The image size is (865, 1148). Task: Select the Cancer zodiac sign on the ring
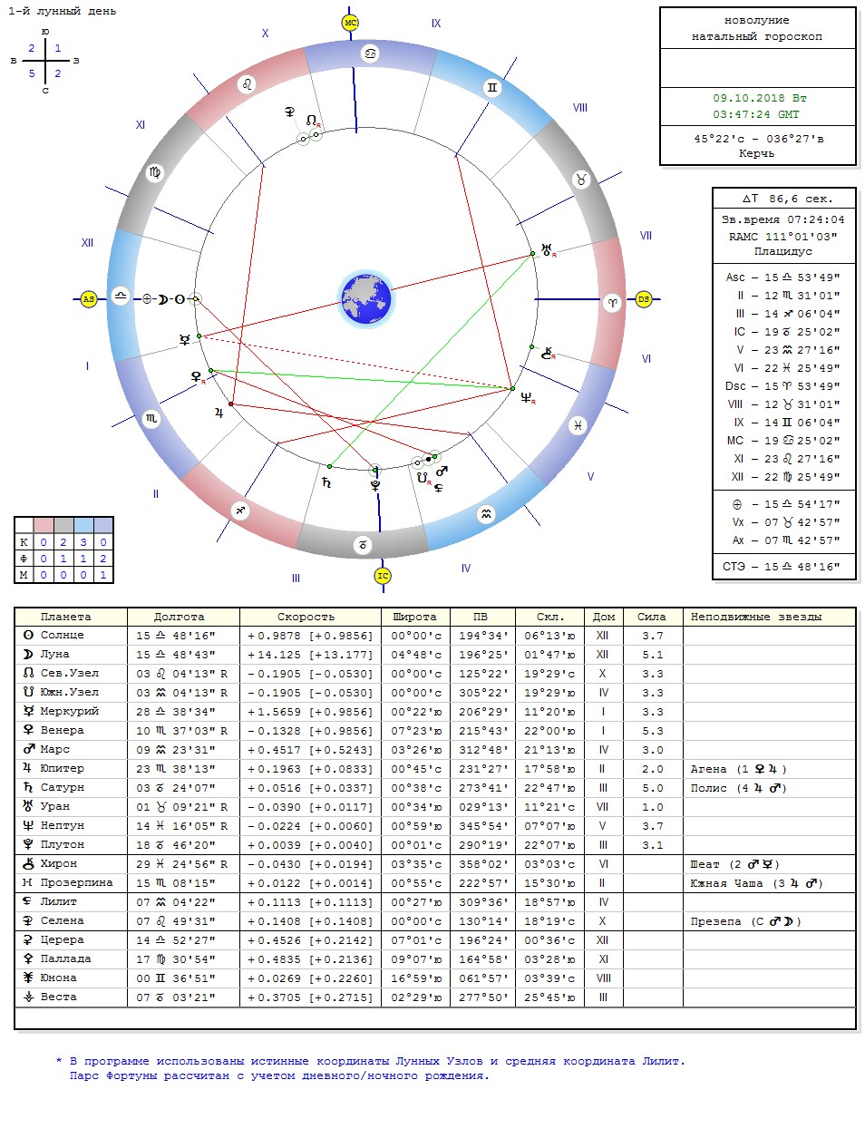371,54
